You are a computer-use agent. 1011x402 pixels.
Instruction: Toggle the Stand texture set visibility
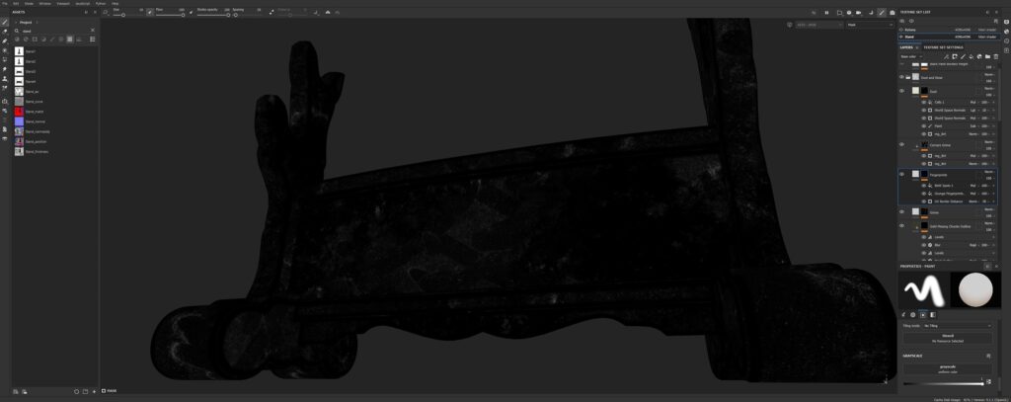click(x=901, y=37)
